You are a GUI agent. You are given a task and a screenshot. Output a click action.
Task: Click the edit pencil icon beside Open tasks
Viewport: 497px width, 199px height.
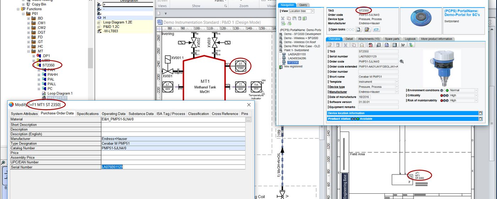[367, 29]
